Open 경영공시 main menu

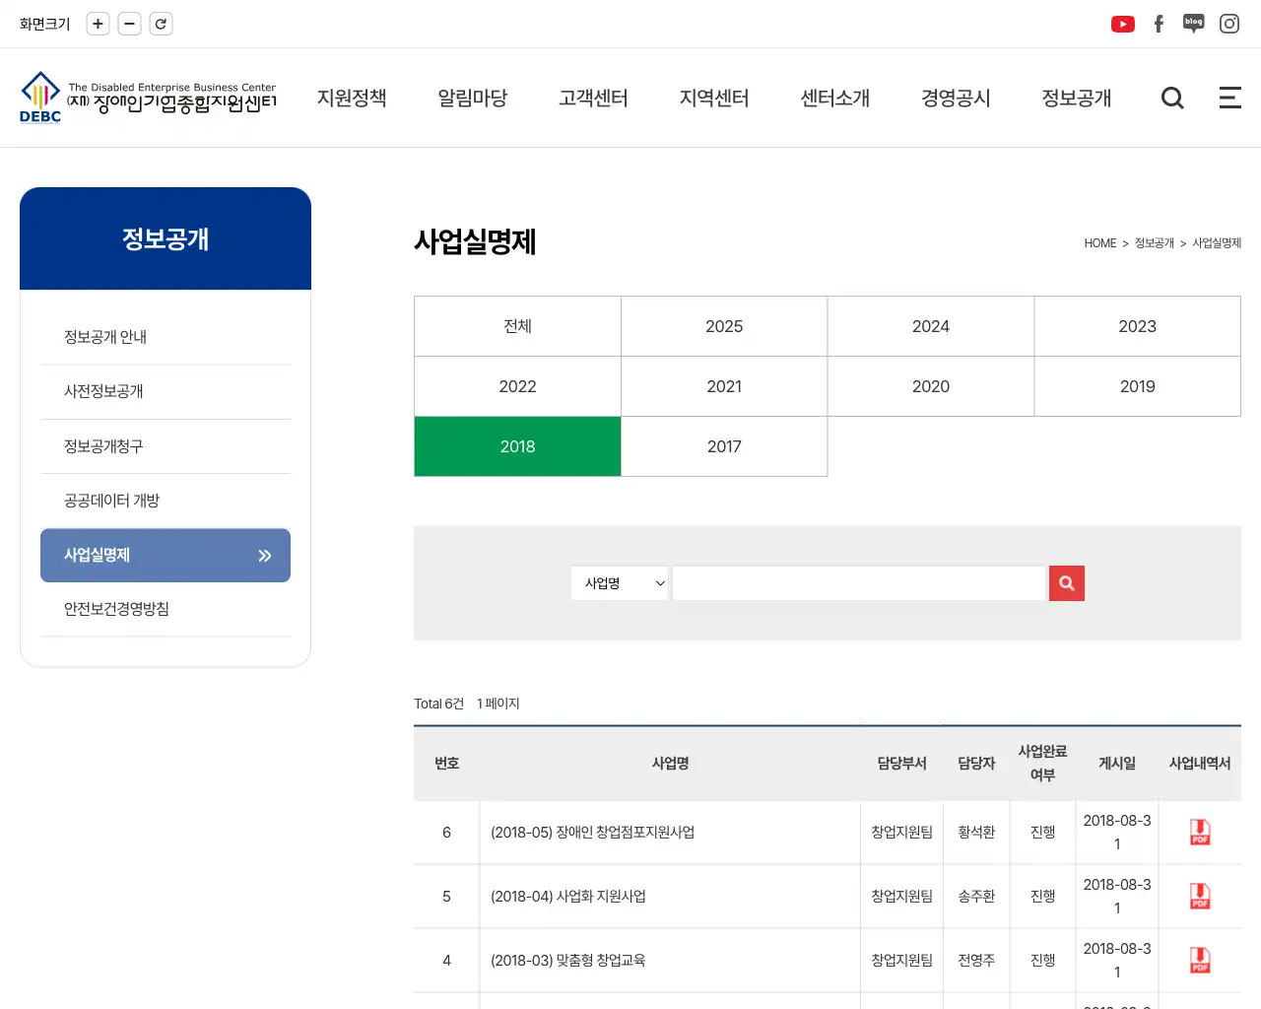coord(956,98)
